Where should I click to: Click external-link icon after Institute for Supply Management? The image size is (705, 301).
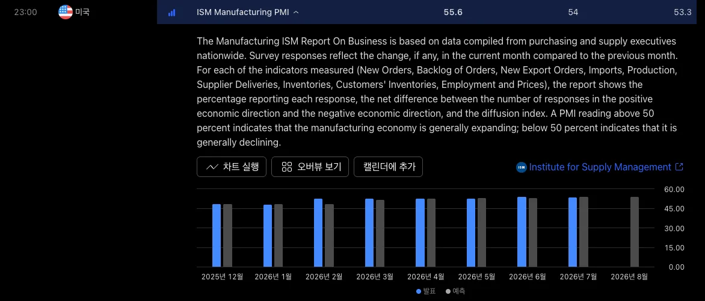pos(679,167)
